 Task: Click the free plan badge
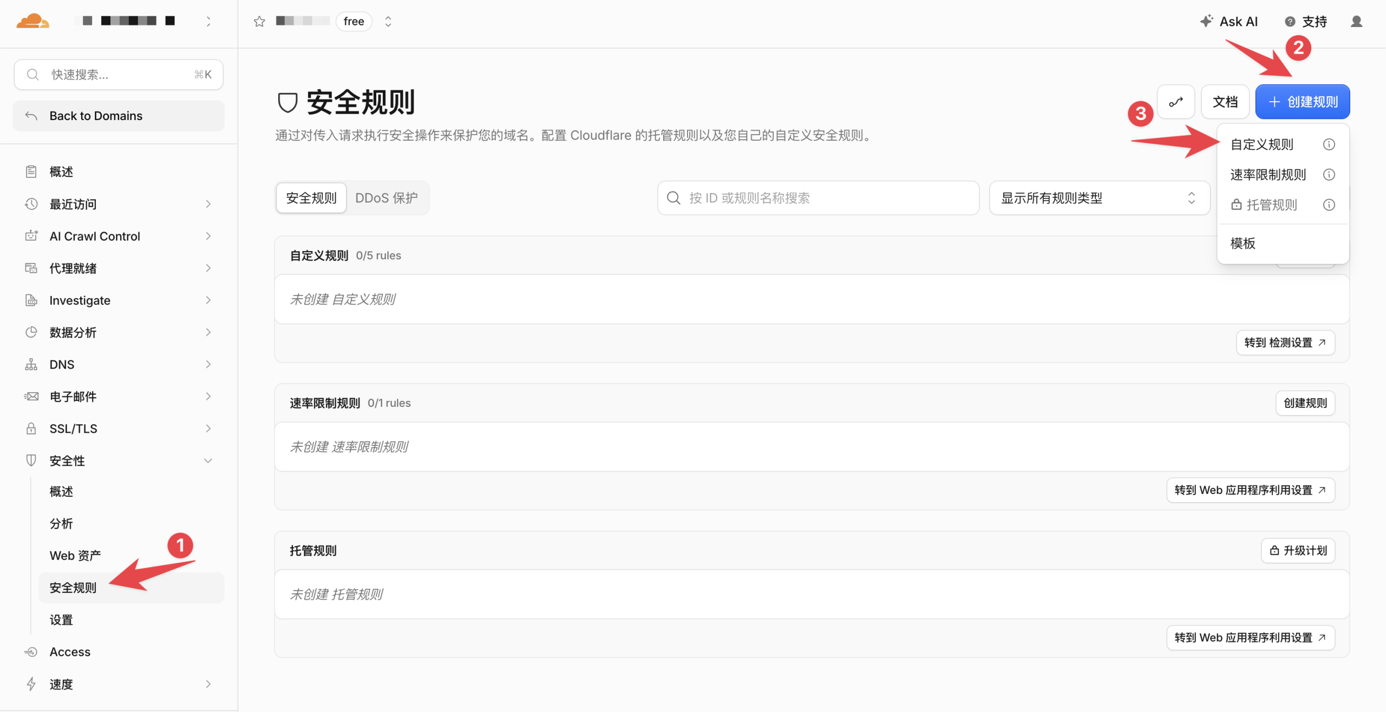[x=354, y=22]
